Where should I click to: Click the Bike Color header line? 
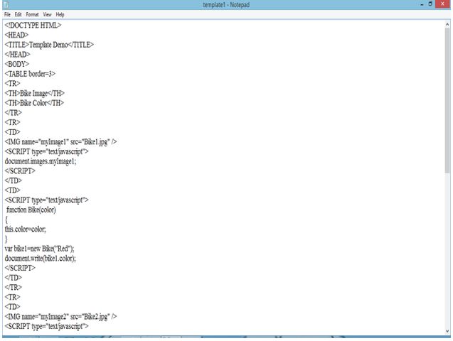(34, 103)
